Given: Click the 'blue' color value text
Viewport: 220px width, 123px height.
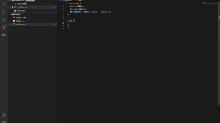Looking at the screenshot, I should coord(95,12).
